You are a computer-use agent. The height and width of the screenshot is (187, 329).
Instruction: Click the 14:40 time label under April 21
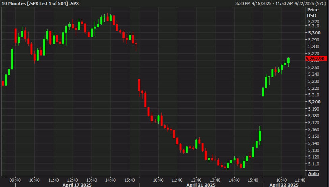[235, 180]
